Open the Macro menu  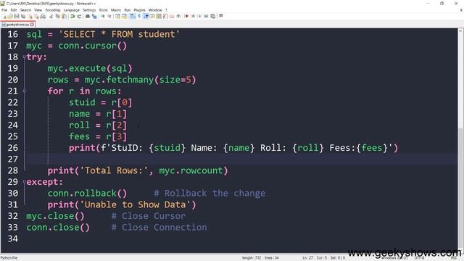116,9
